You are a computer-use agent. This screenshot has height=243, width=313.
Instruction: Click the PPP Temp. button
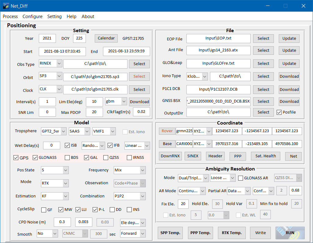(x=201, y=233)
